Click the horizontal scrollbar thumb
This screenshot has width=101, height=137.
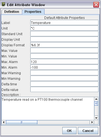[22, 122]
